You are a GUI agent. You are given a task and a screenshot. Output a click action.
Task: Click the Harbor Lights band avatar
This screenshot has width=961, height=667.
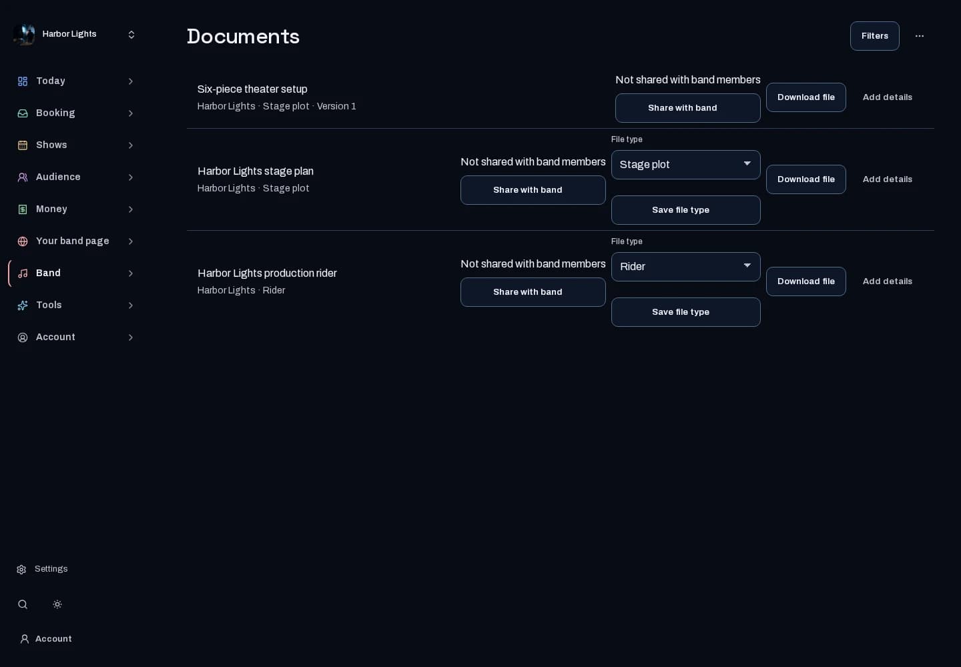tap(24, 34)
